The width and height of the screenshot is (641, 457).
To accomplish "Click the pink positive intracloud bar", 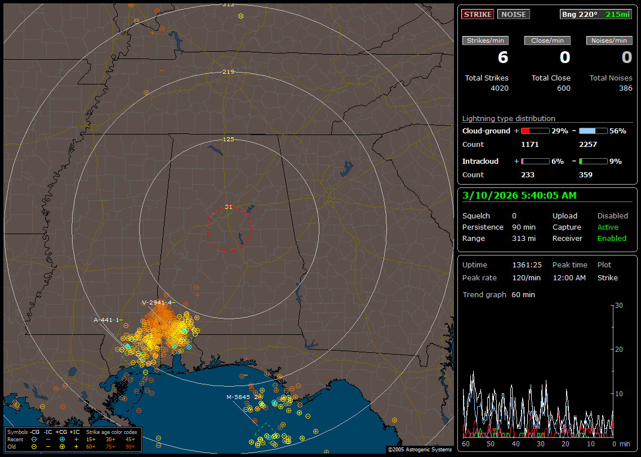I will 535,161.
